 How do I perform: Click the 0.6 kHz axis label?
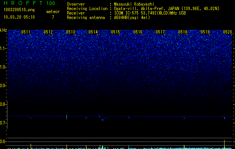(3, 142)
